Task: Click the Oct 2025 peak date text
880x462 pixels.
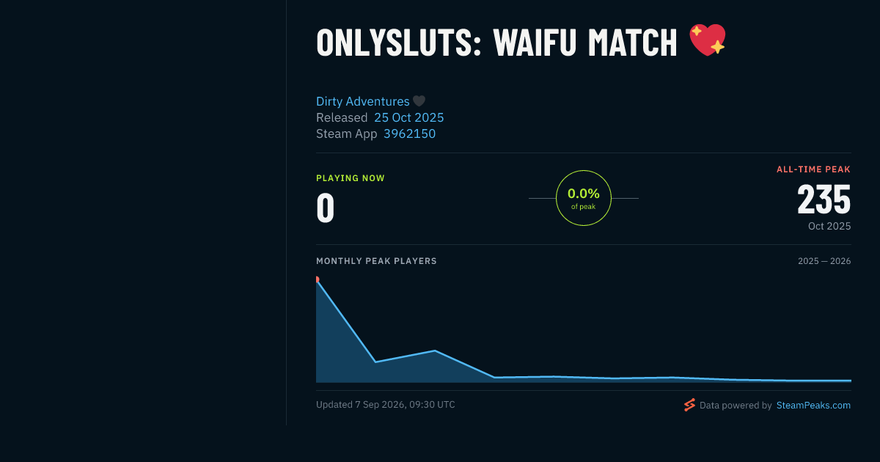Action: click(x=829, y=226)
